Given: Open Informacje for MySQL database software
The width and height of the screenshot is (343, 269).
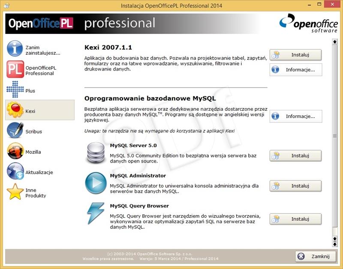Looking at the screenshot, I should 296,116.
